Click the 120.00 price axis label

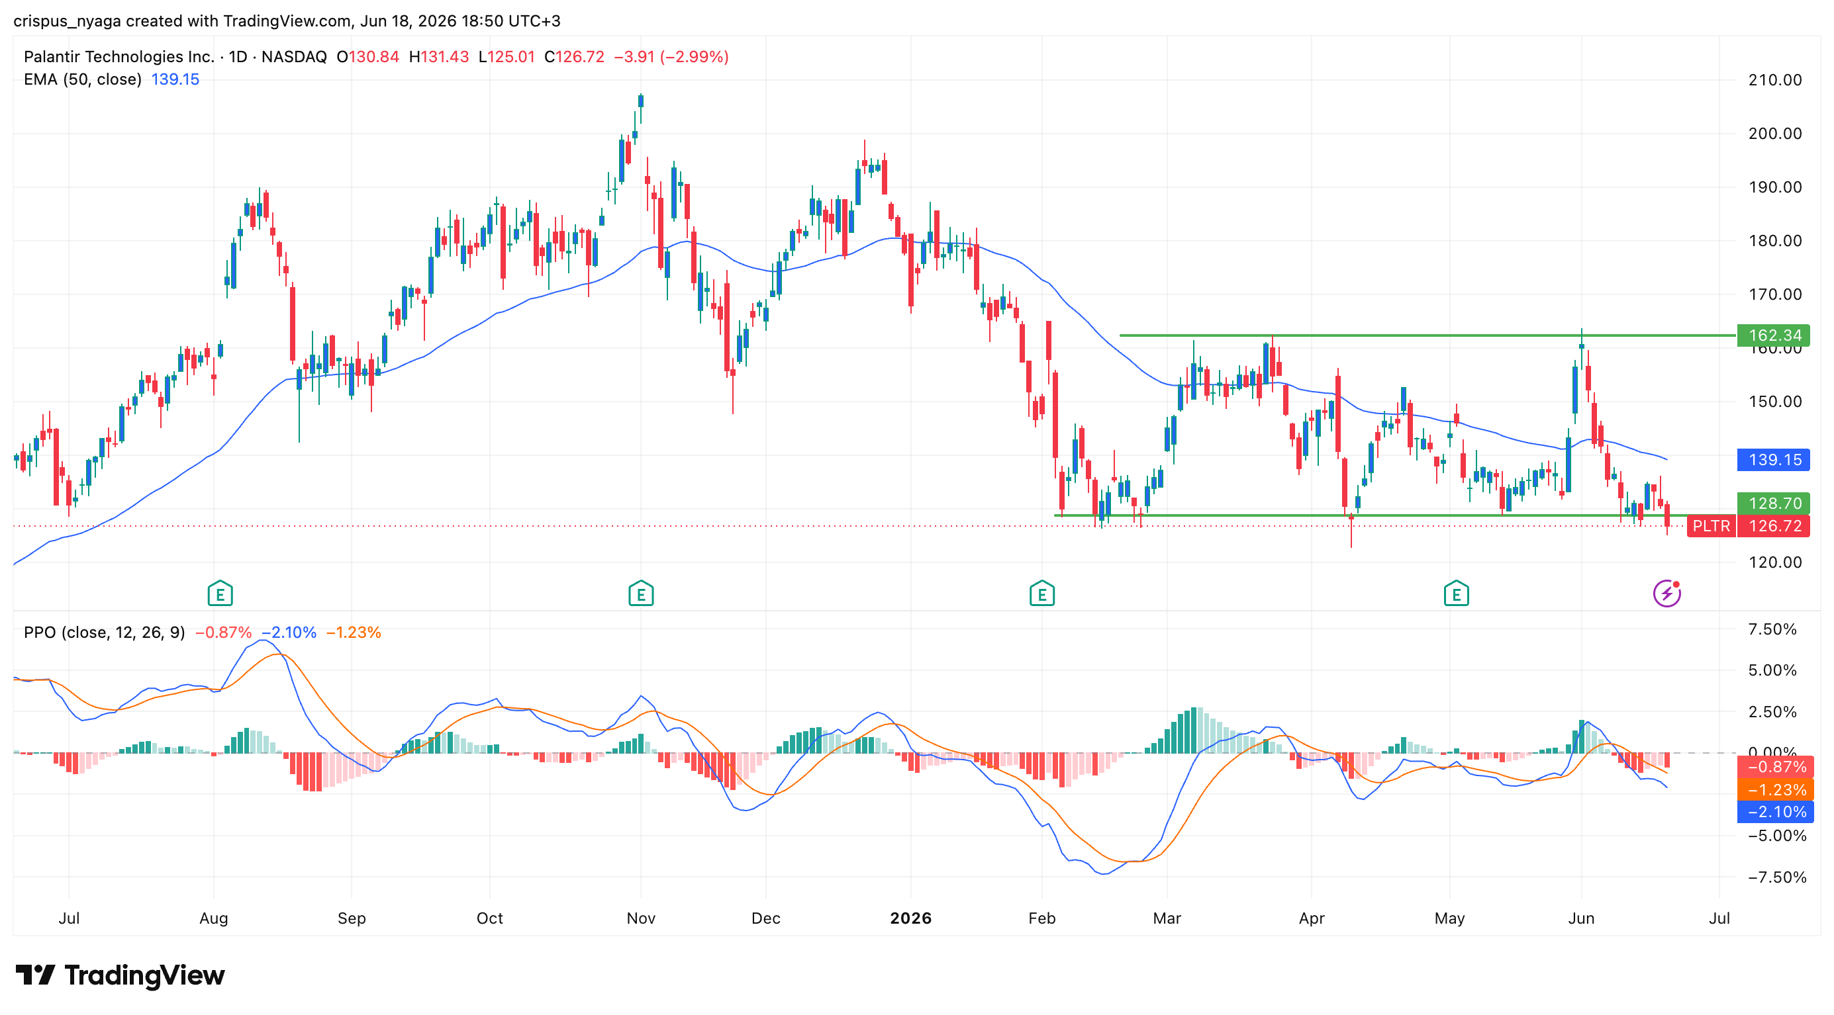click(x=1775, y=562)
